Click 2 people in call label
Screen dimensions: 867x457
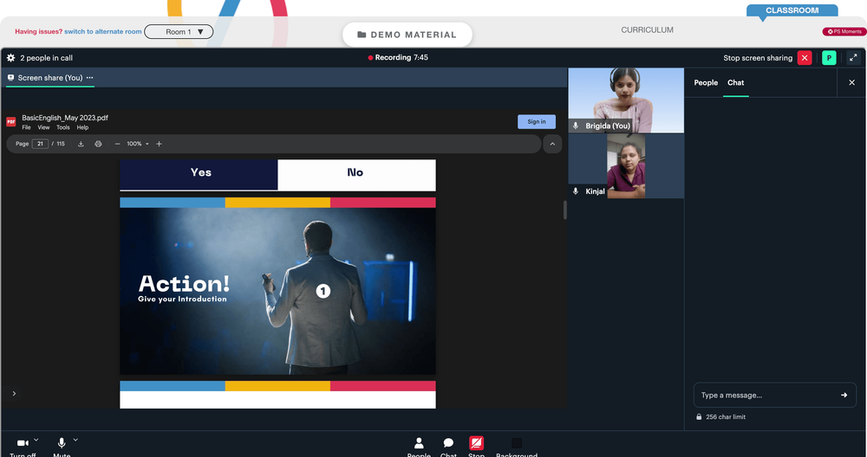coord(47,57)
